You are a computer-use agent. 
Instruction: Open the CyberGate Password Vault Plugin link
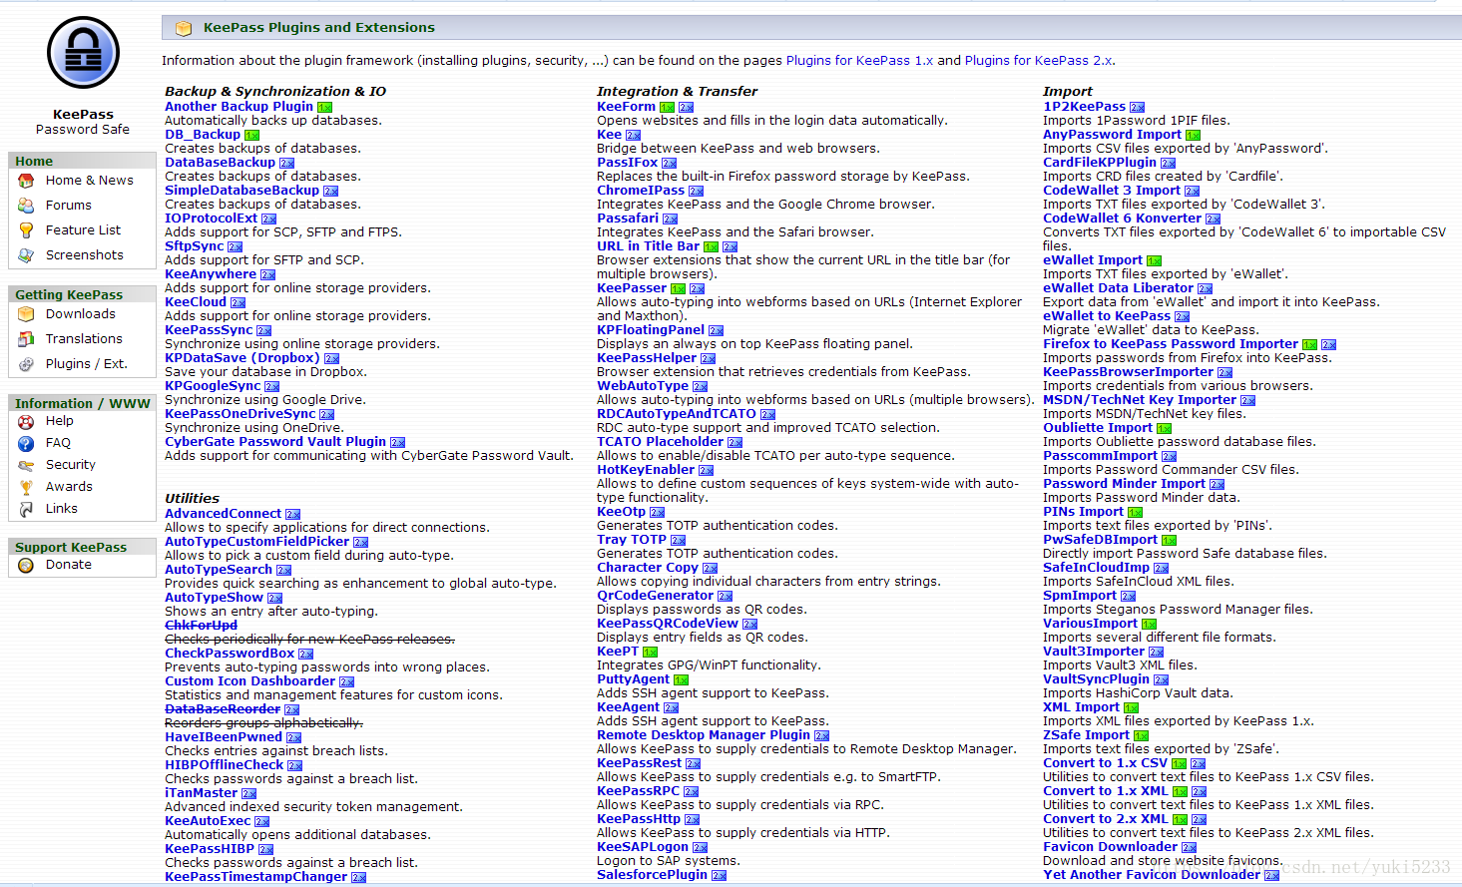275,442
